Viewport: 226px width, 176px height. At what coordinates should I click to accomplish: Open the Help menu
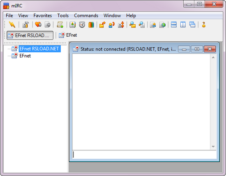tap(131, 16)
